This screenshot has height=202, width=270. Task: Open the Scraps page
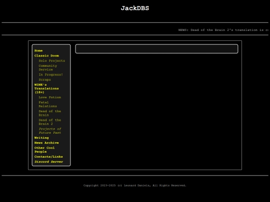[44, 80]
